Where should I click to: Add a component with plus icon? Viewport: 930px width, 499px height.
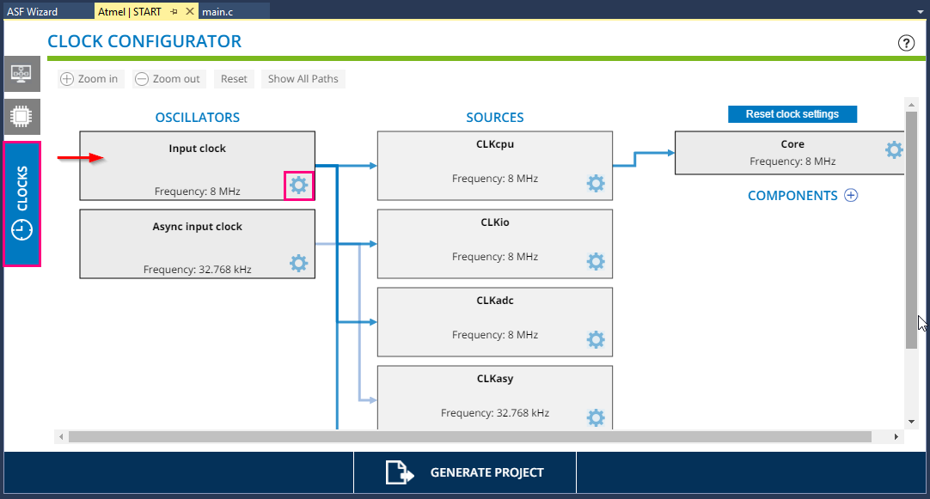pos(851,196)
